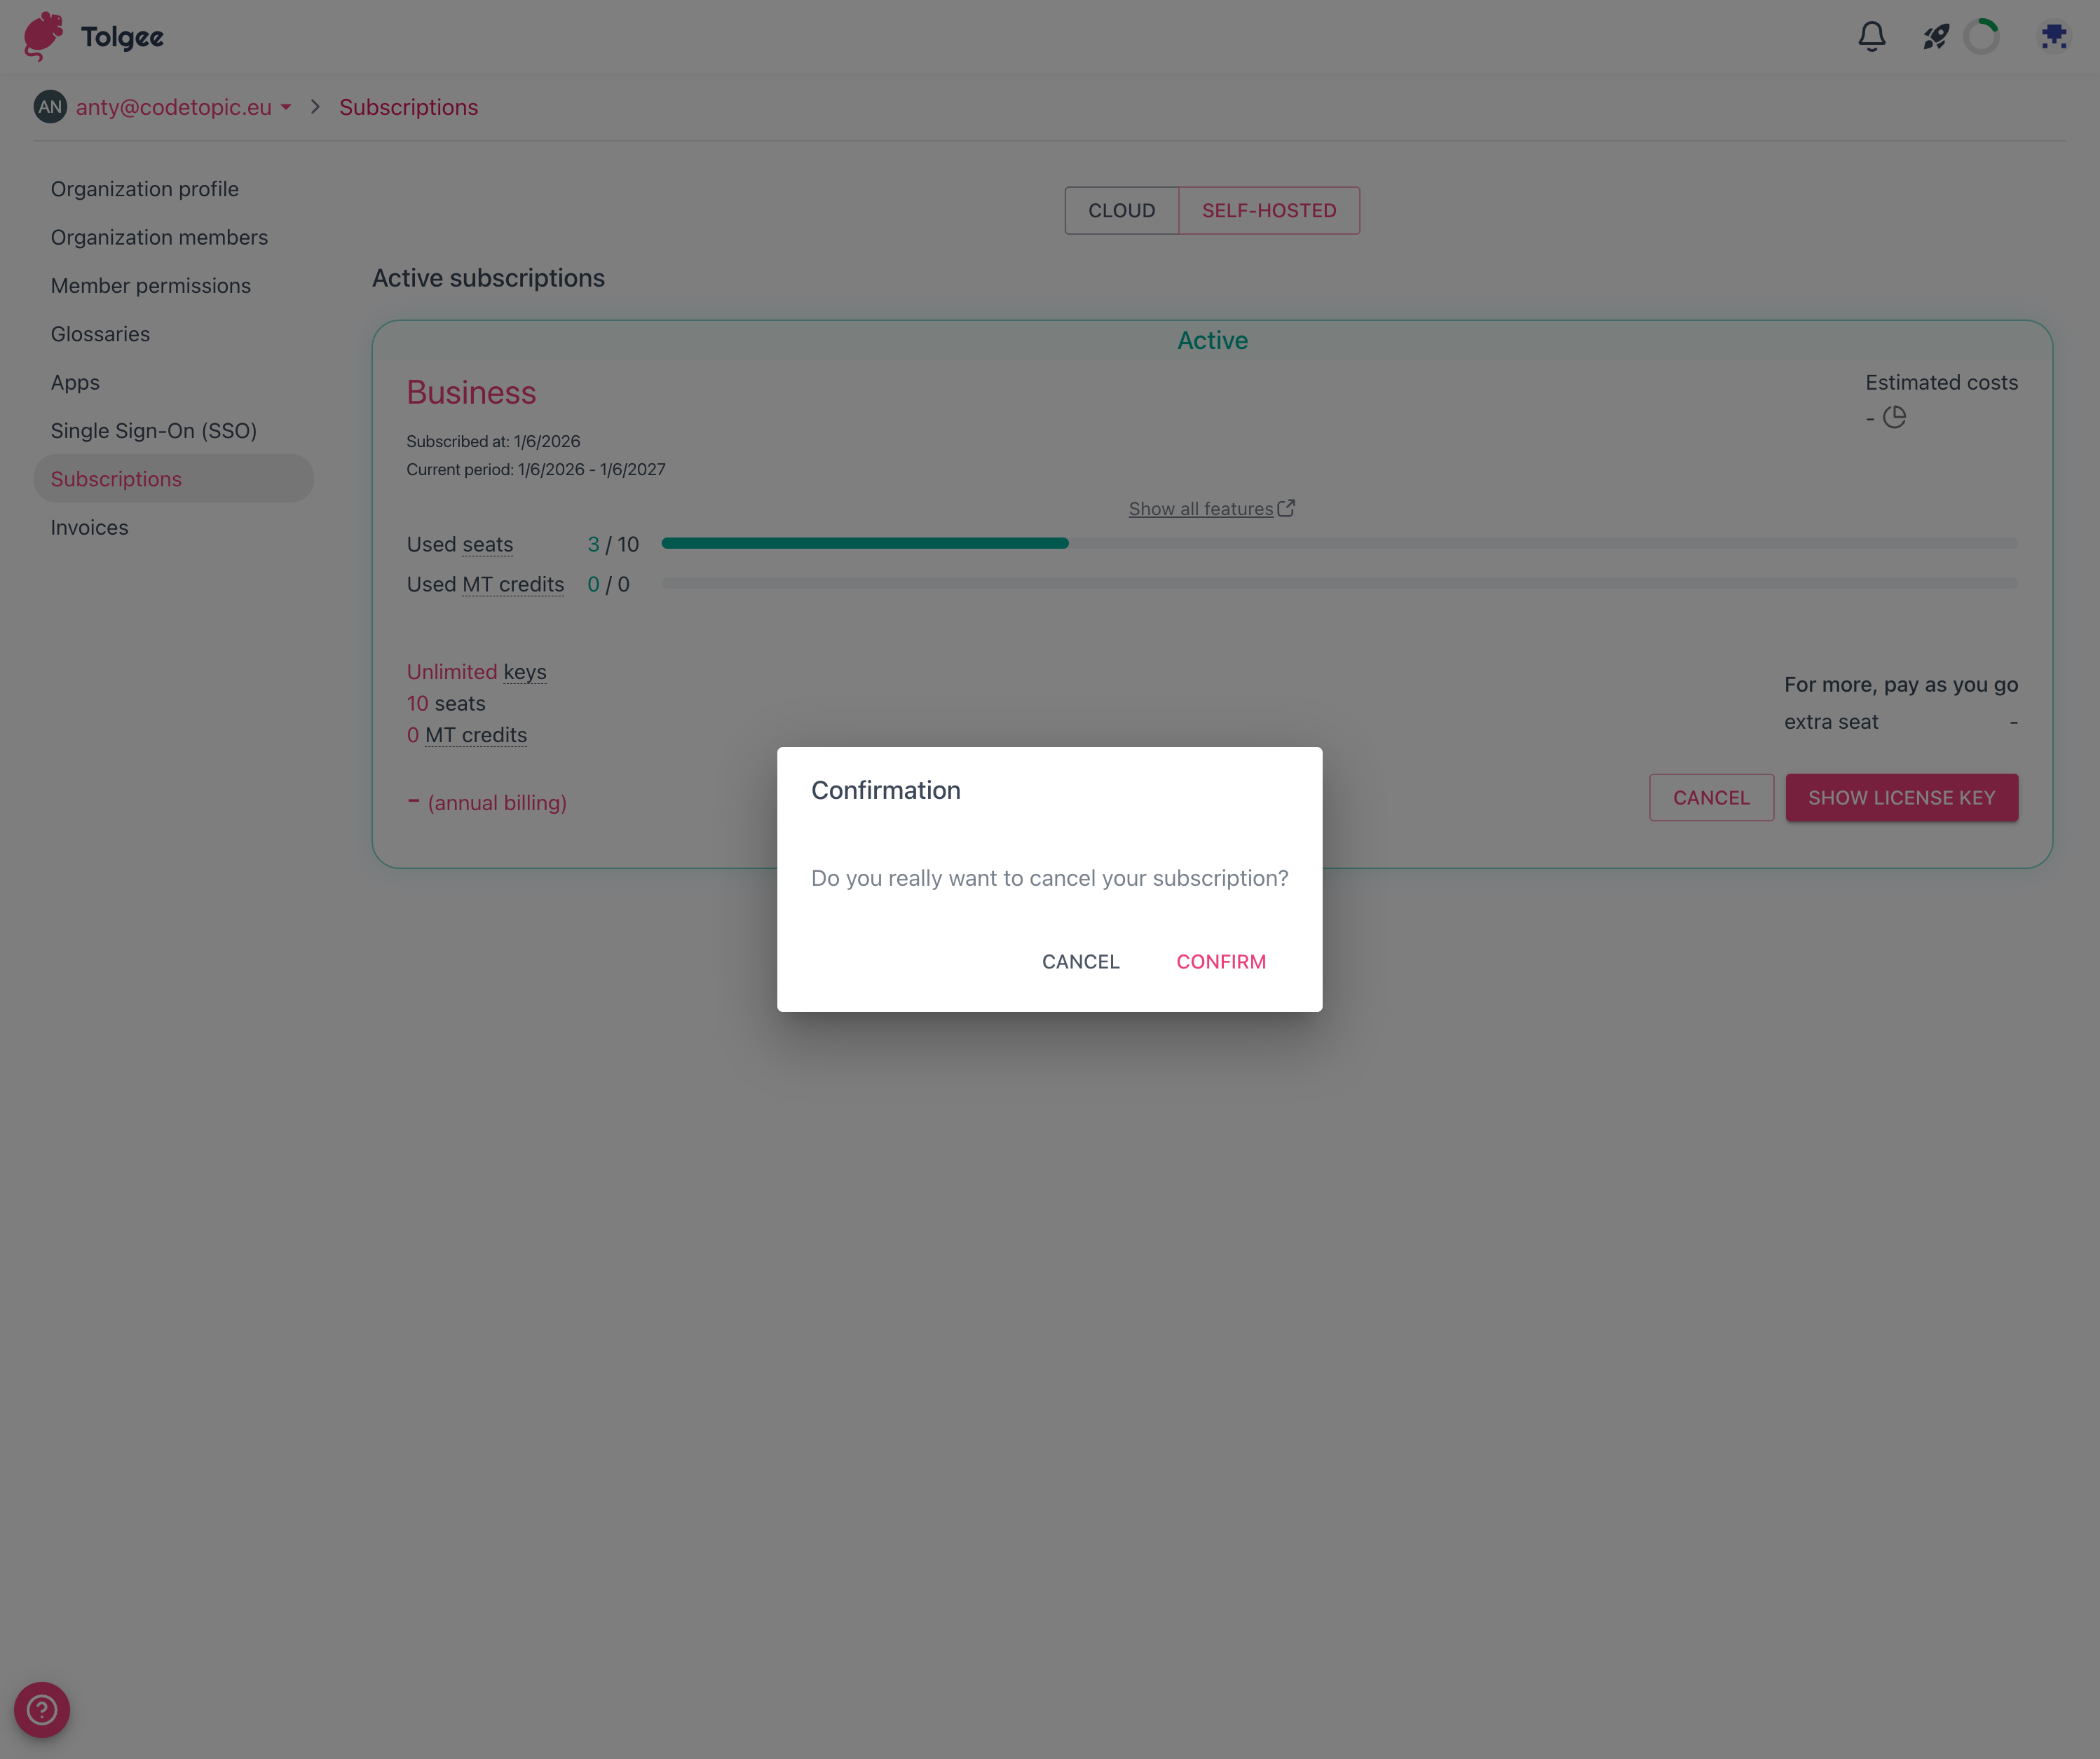Screen dimensions: 2100x1759
Task: Open the user avatar menu
Action: 2053,37
